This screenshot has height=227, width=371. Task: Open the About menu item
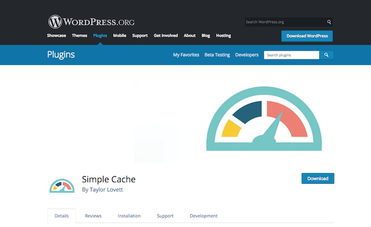190,35
